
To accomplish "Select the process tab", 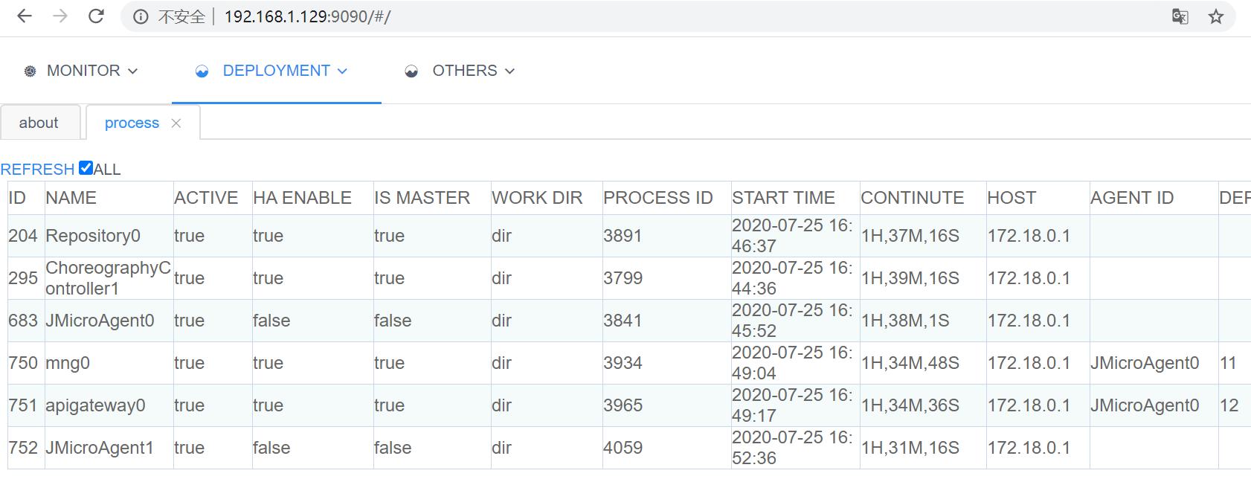I will coord(132,123).
